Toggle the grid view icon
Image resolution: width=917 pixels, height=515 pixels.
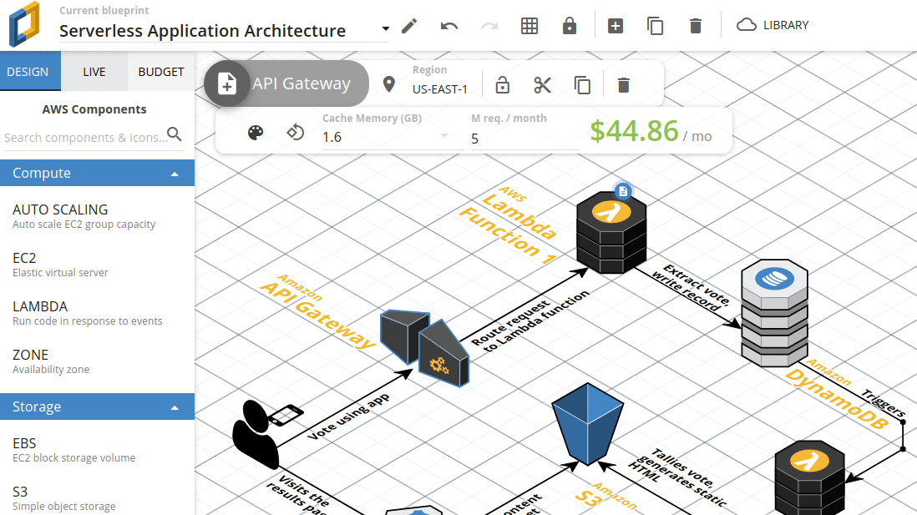pyautogui.click(x=529, y=26)
